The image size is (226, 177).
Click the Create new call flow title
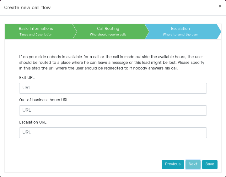pyautogui.click(x=27, y=8)
